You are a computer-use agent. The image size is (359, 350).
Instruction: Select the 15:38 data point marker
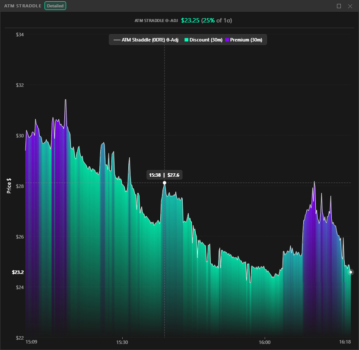[164, 183]
